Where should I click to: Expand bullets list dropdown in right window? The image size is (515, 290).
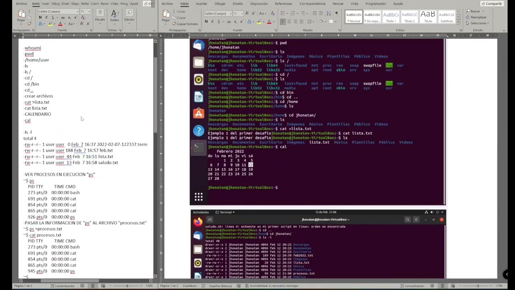click(287, 13)
